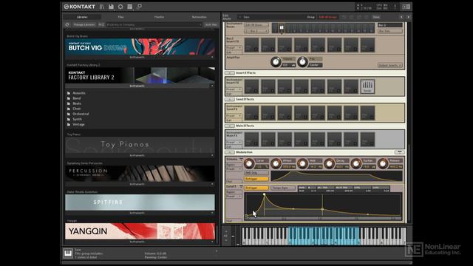
Task: Collapse the Send Effects section
Action: click(x=230, y=99)
